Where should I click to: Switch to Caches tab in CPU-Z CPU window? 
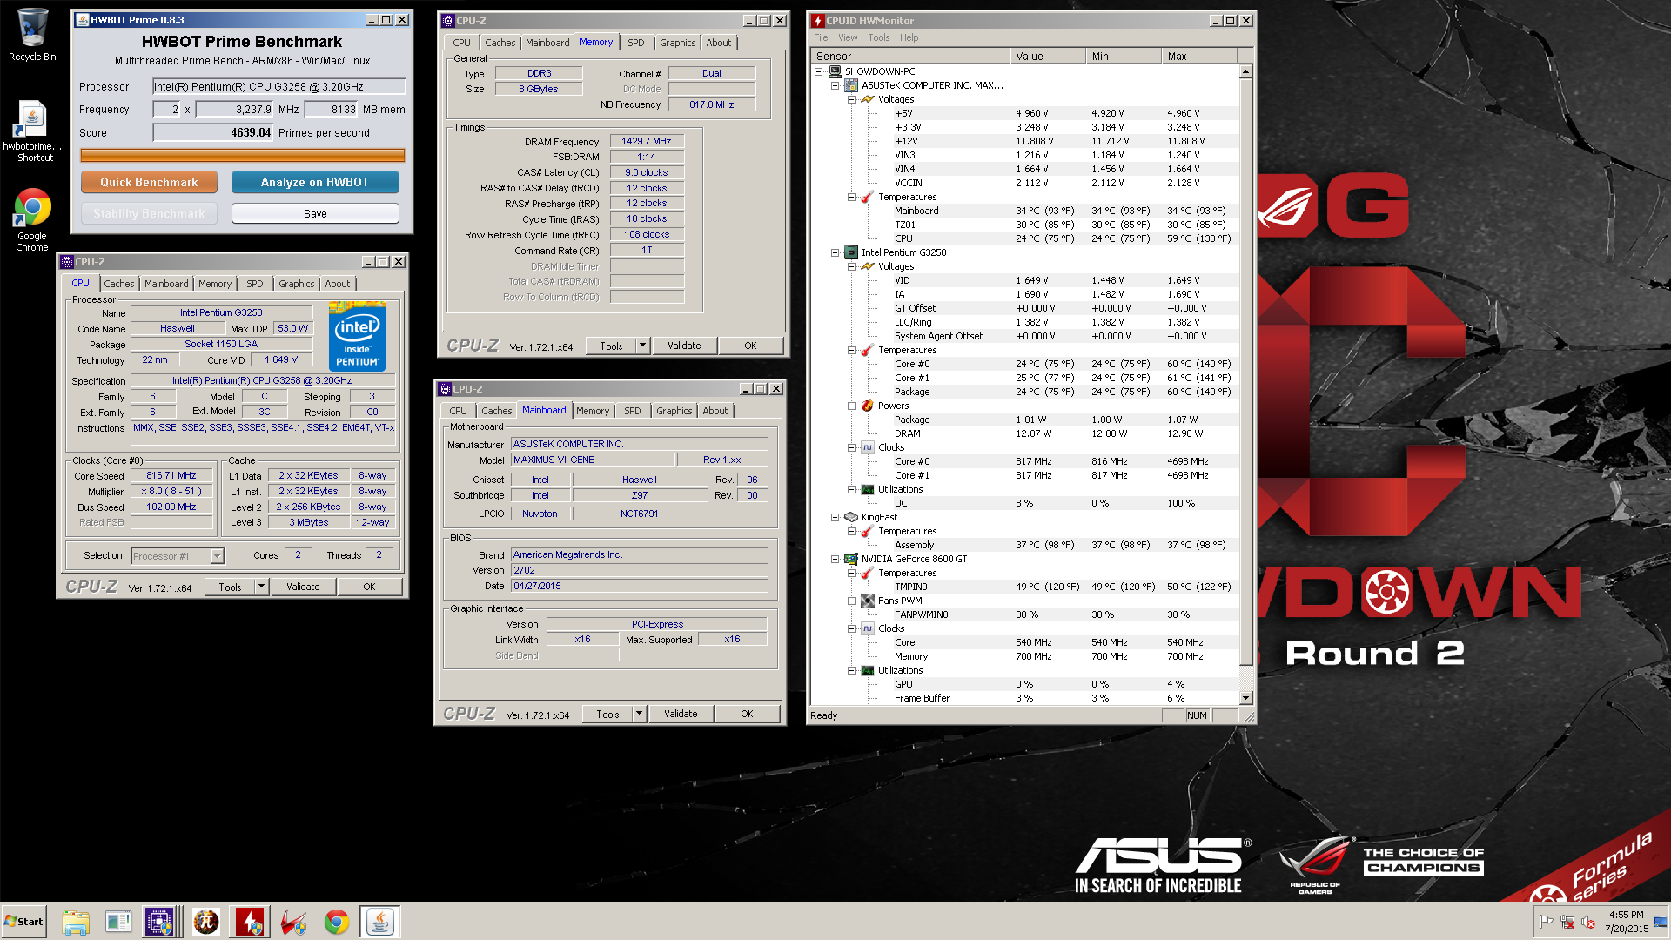pyautogui.click(x=119, y=284)
